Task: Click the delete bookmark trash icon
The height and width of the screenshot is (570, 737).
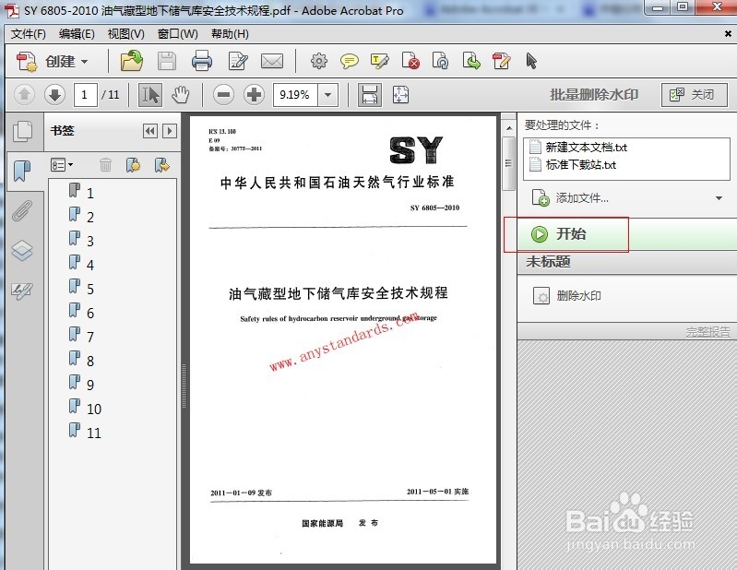Action: click(x=105, y=165)
